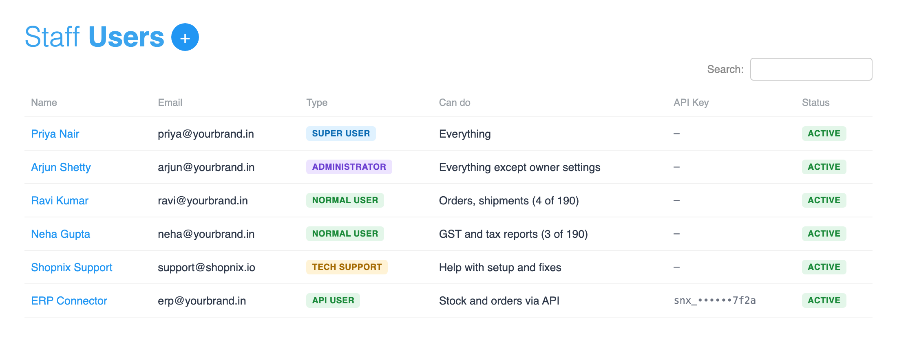Open Priya Nair's user profile
Screen dimensions: 897x342
tap(55, 134)
